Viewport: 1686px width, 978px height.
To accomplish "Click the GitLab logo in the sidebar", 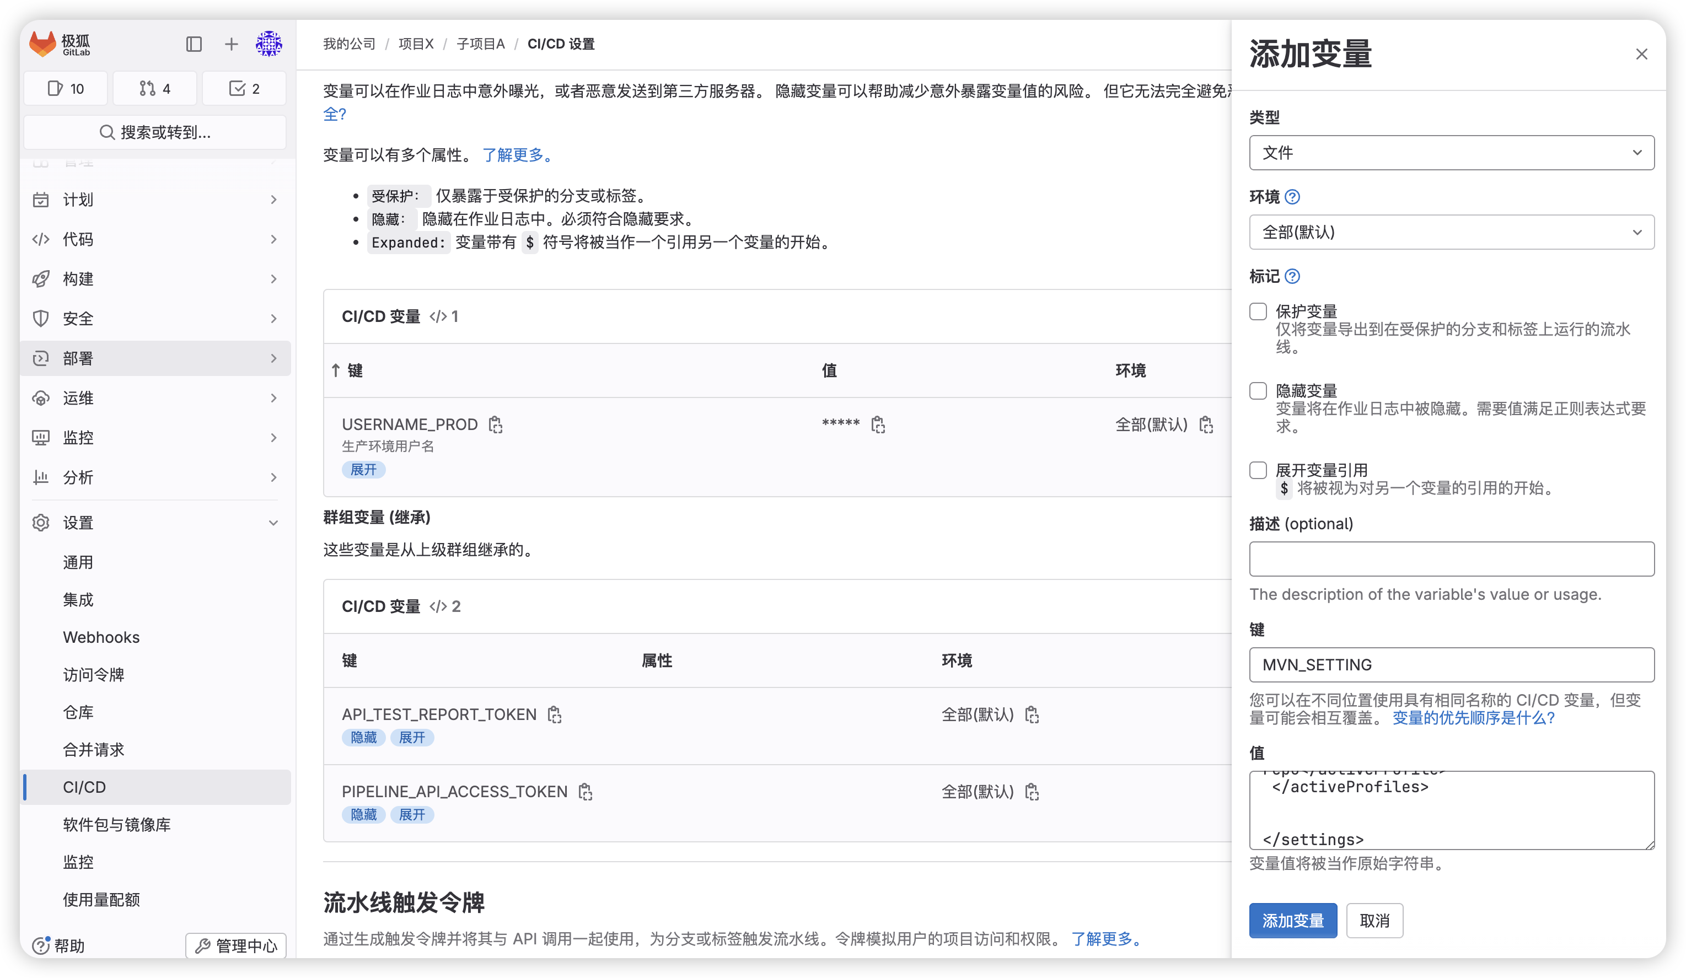I will (42, 44).
